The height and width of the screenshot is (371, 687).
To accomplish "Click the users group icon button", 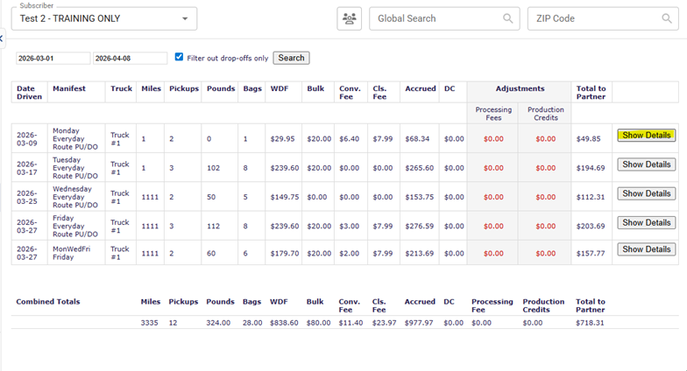I will [349, 18].
